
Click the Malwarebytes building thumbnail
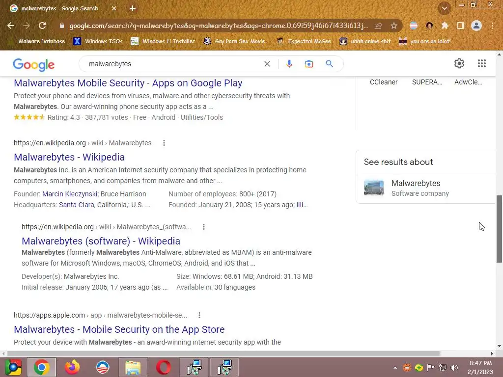click(374, 188)
